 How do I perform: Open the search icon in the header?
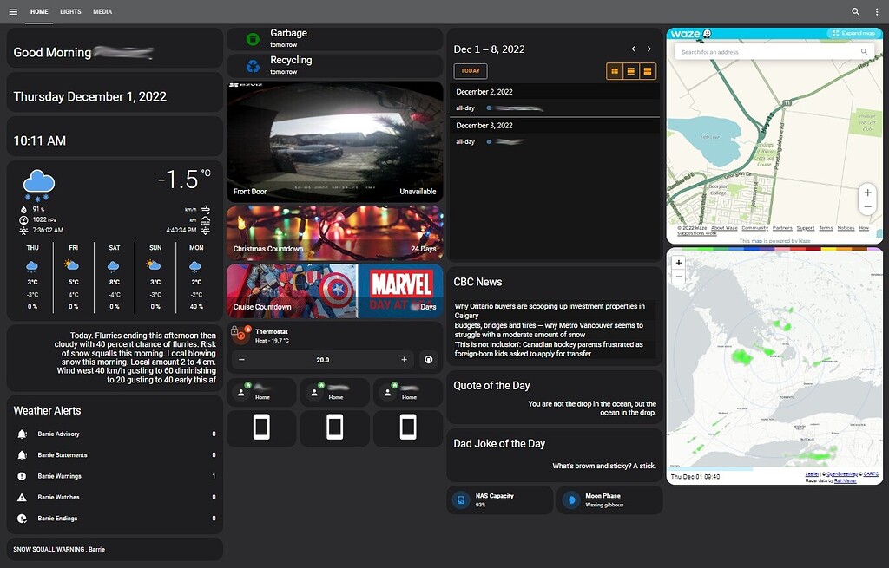855,11
